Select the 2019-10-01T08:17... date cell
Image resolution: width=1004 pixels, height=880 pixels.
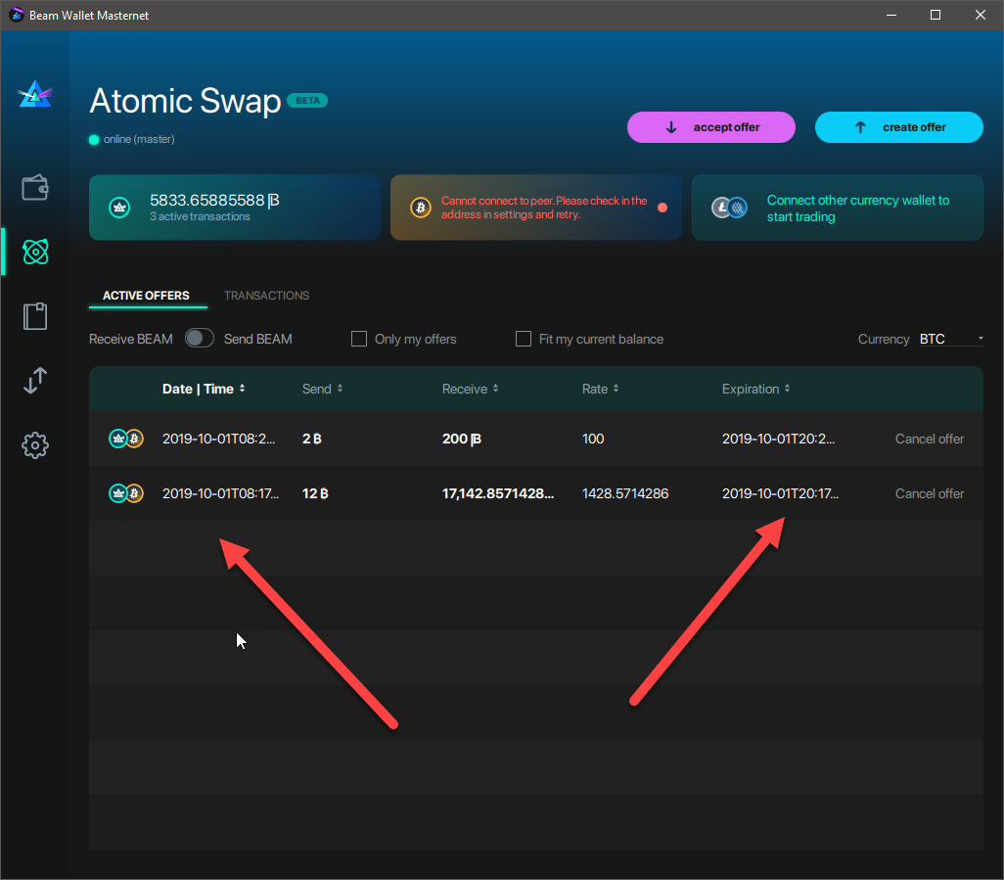tap(220, 493)
